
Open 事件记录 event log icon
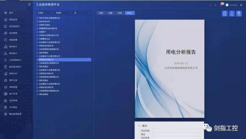pyautogui.click(x=5, y=80)
